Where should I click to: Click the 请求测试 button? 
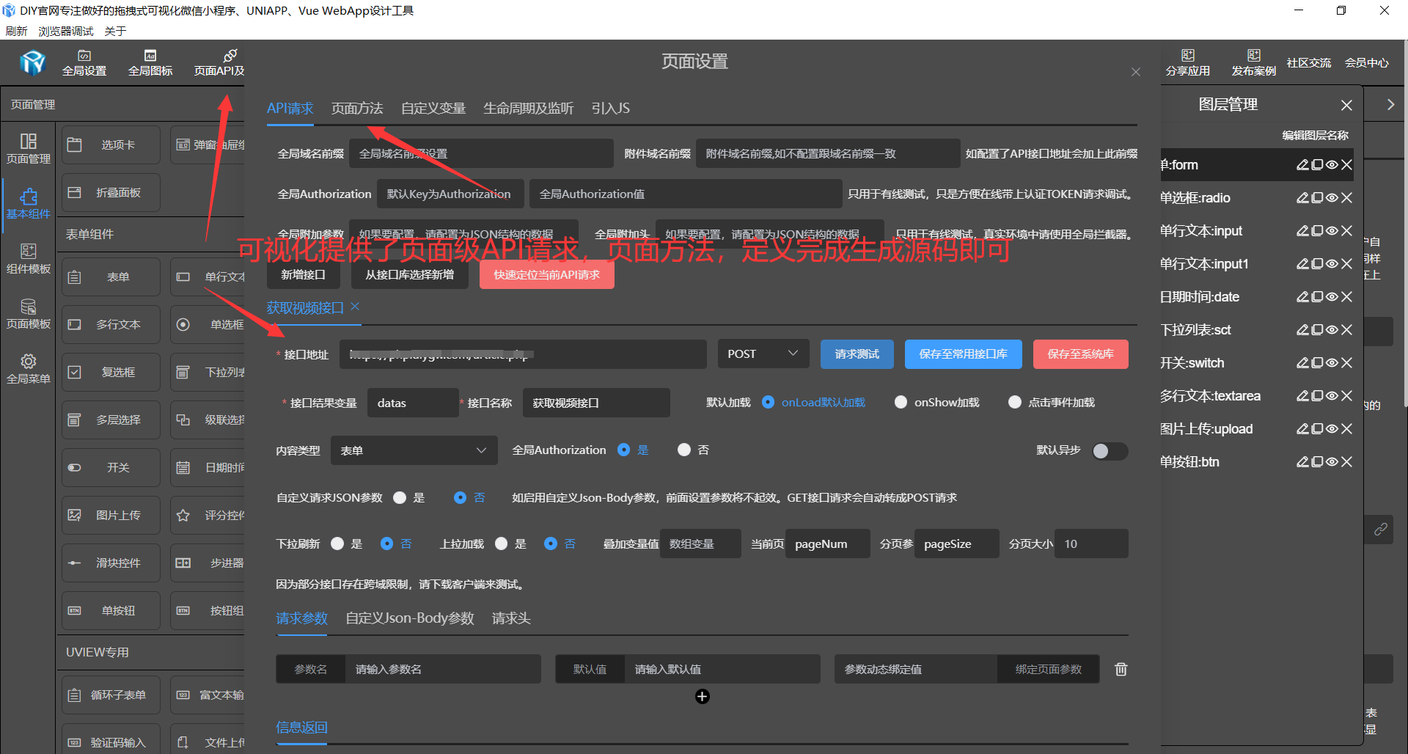pos(857,354)
